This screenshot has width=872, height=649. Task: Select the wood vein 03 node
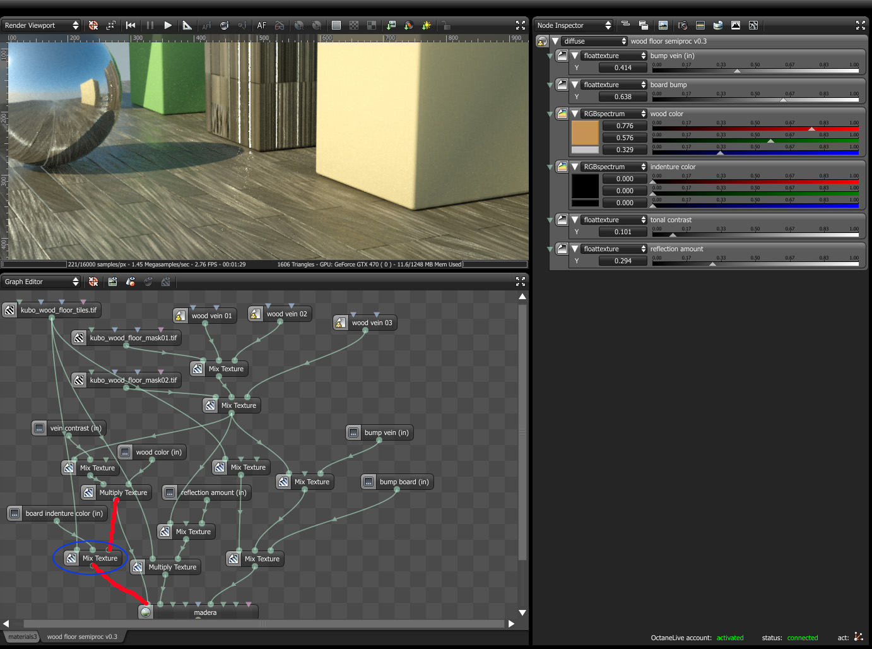(365, 323)
